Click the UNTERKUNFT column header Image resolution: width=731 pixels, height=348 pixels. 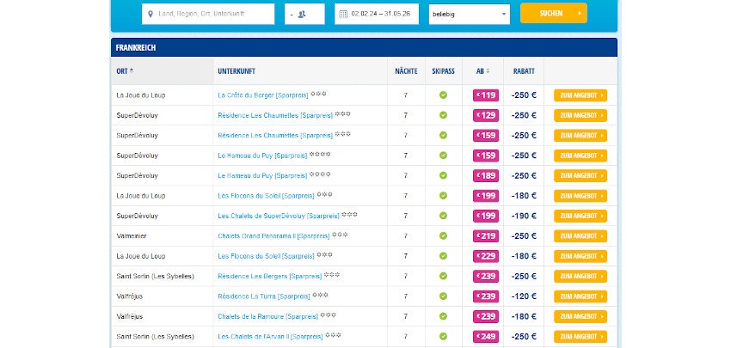pos(236,71)
